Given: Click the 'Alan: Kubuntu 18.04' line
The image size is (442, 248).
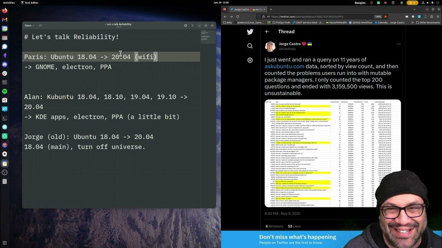Looking at the screenshot, I should click(106, 97).
